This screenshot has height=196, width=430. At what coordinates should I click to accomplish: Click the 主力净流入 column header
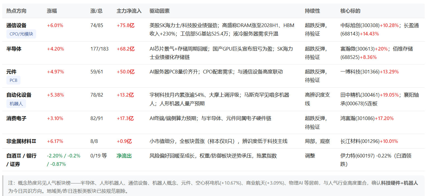(129, 11)
